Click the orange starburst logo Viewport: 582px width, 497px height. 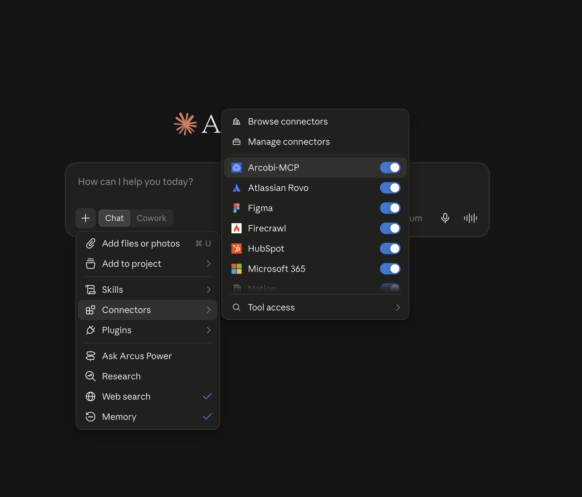[186, 124]
